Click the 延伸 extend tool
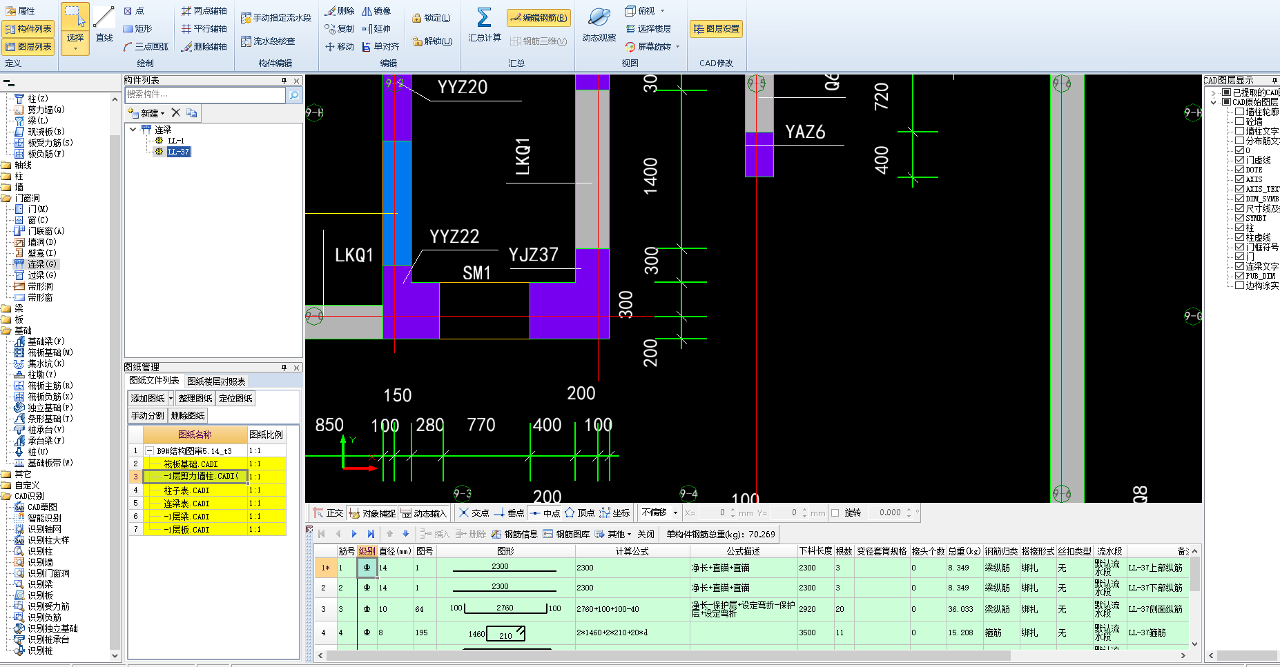 click(376, 29)
